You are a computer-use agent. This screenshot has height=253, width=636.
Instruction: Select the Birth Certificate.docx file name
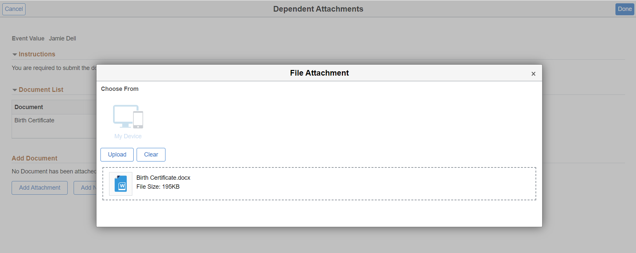(163, 178)
